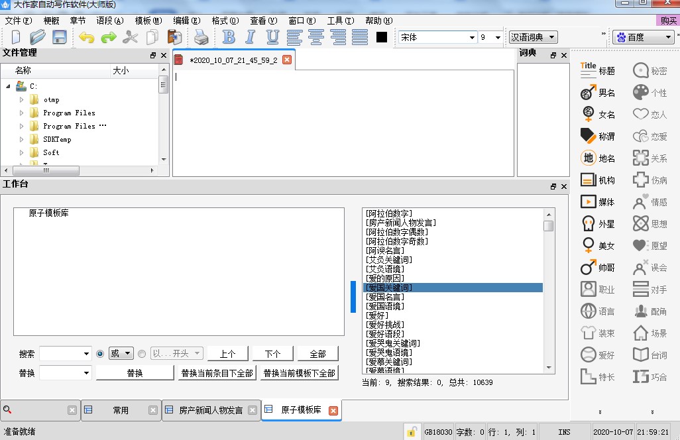Switch to the 常用 tab

point(120,410)
